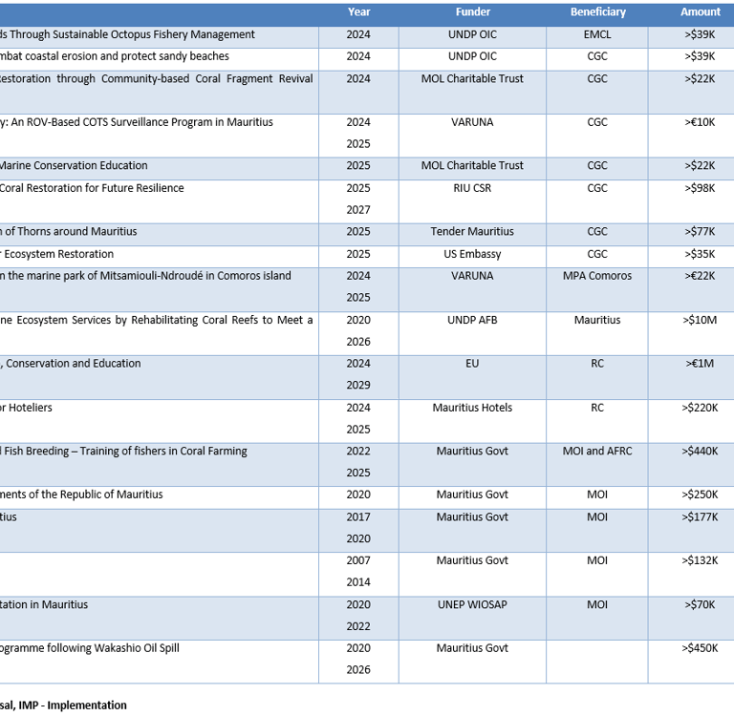Select the 2027 end year
The width and height of the screenshot is (734, 716).
tap(358, 210)
